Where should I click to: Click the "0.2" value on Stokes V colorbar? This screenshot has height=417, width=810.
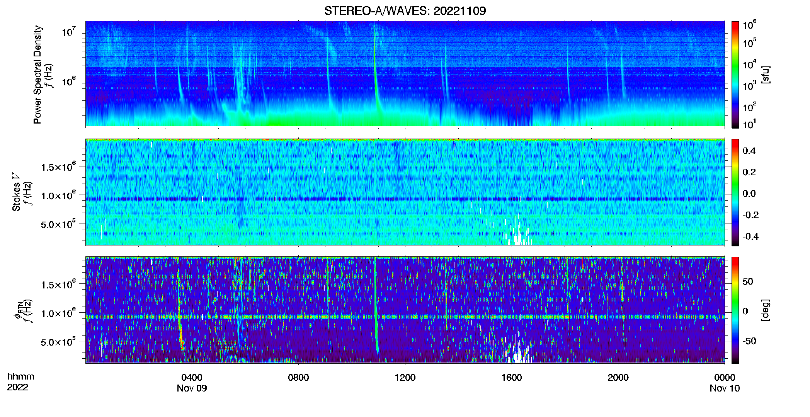point(749,172)
